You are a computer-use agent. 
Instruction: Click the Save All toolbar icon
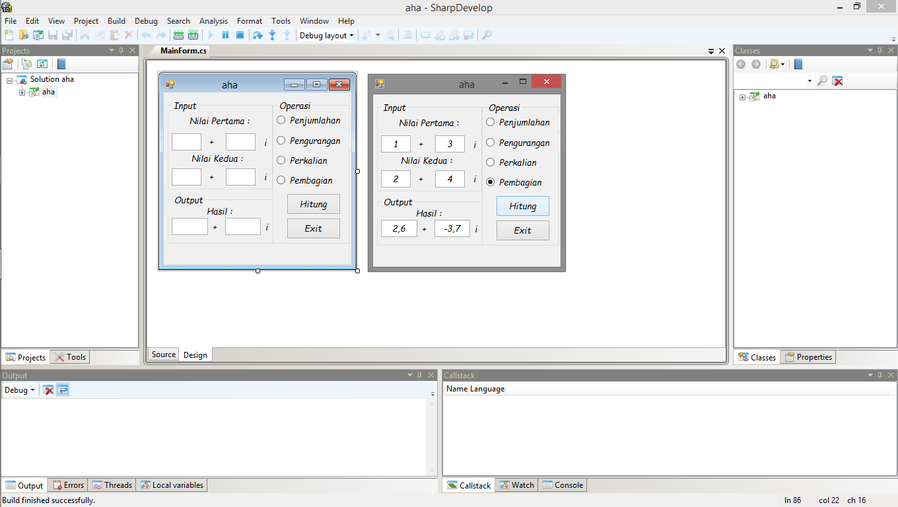click(x=66, y=35)
